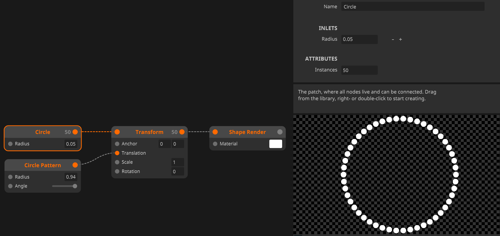Click the Circle node's orange output port
Viewport: 500px width, 236px height.
pyautogui.click(x=75, y=132)
